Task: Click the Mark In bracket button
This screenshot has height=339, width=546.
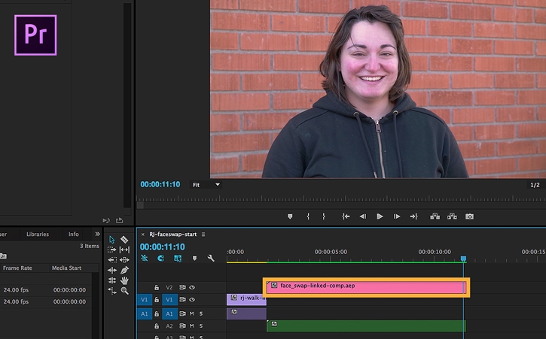Action: coord(308,216)
